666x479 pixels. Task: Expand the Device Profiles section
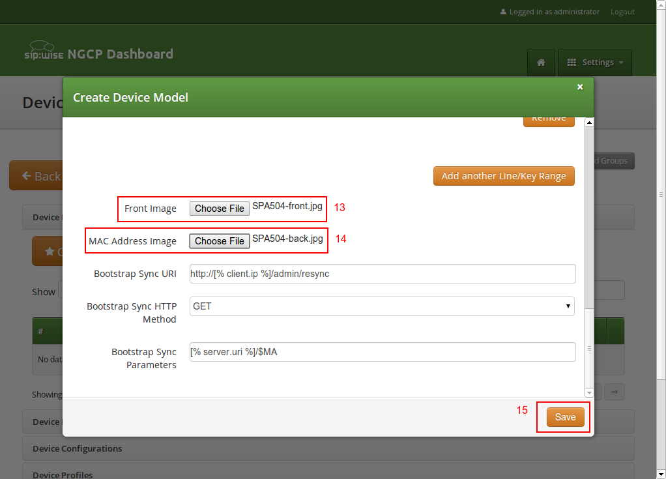[x=63, y=474]
